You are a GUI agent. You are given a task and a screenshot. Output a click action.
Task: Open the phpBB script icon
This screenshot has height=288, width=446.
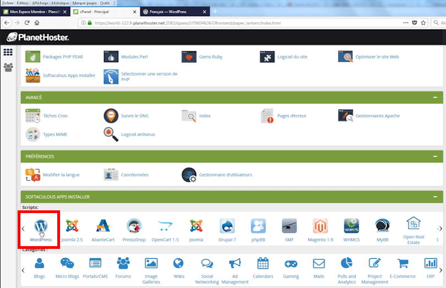[258, 226]
